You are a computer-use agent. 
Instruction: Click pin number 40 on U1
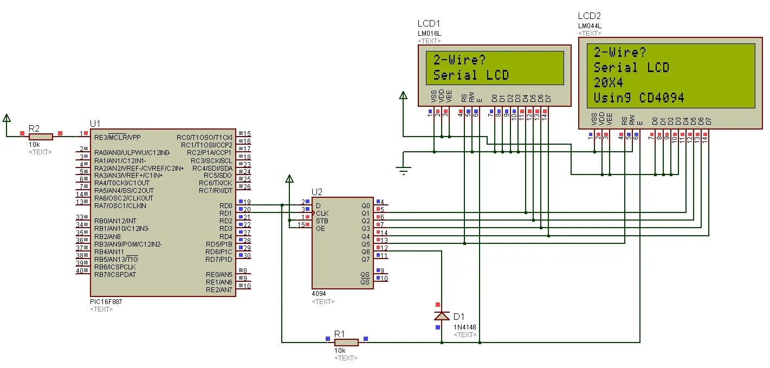tap(80, 270)
